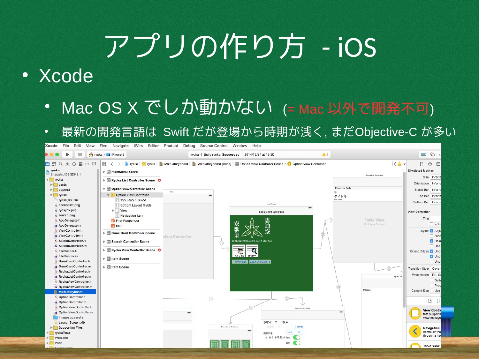Select the Navigation Item outline row

132,216
